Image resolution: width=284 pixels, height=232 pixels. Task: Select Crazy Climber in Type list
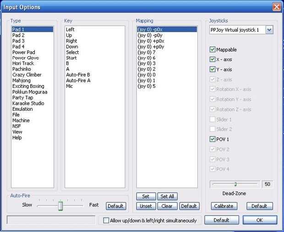[x=33, y=75]
